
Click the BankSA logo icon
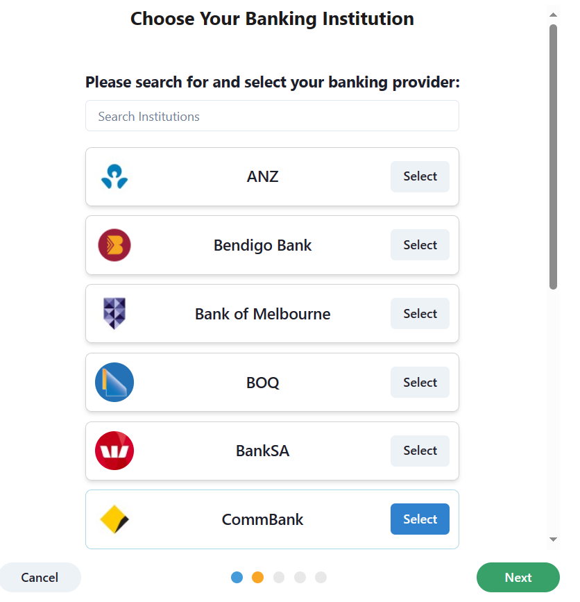114,451
